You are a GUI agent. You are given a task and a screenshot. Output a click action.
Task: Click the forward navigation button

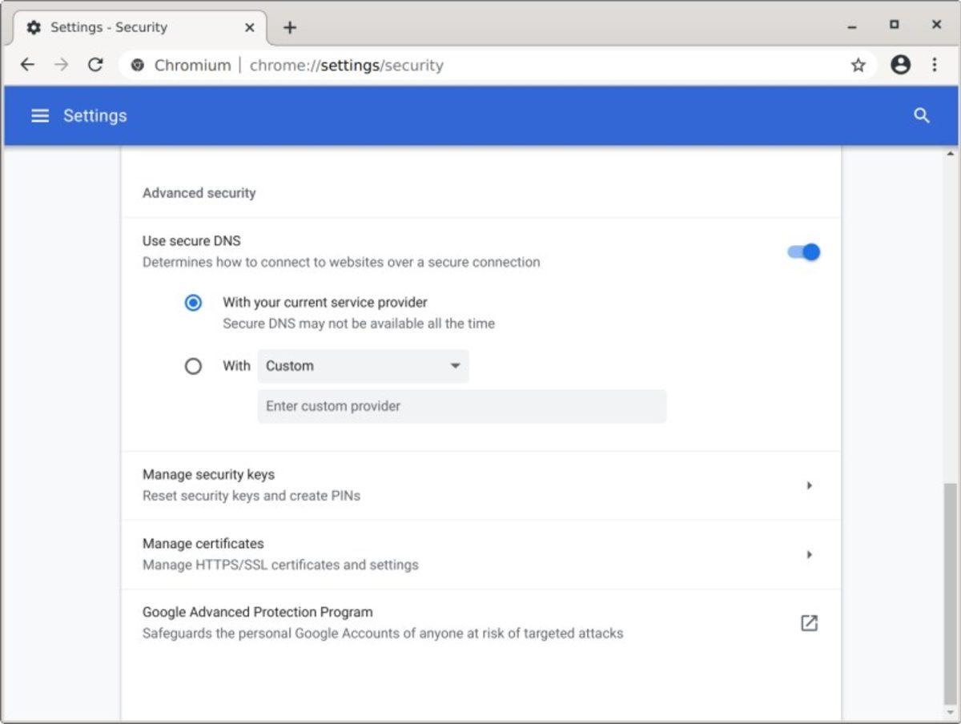(62, 65)
